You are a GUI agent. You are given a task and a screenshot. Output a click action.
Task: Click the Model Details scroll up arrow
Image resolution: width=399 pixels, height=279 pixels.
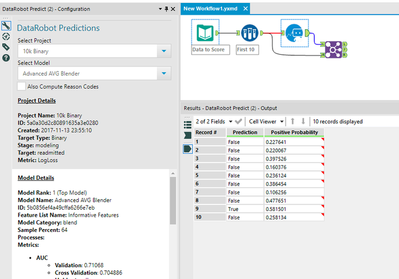pyautogui.click(x=173, y=173)
